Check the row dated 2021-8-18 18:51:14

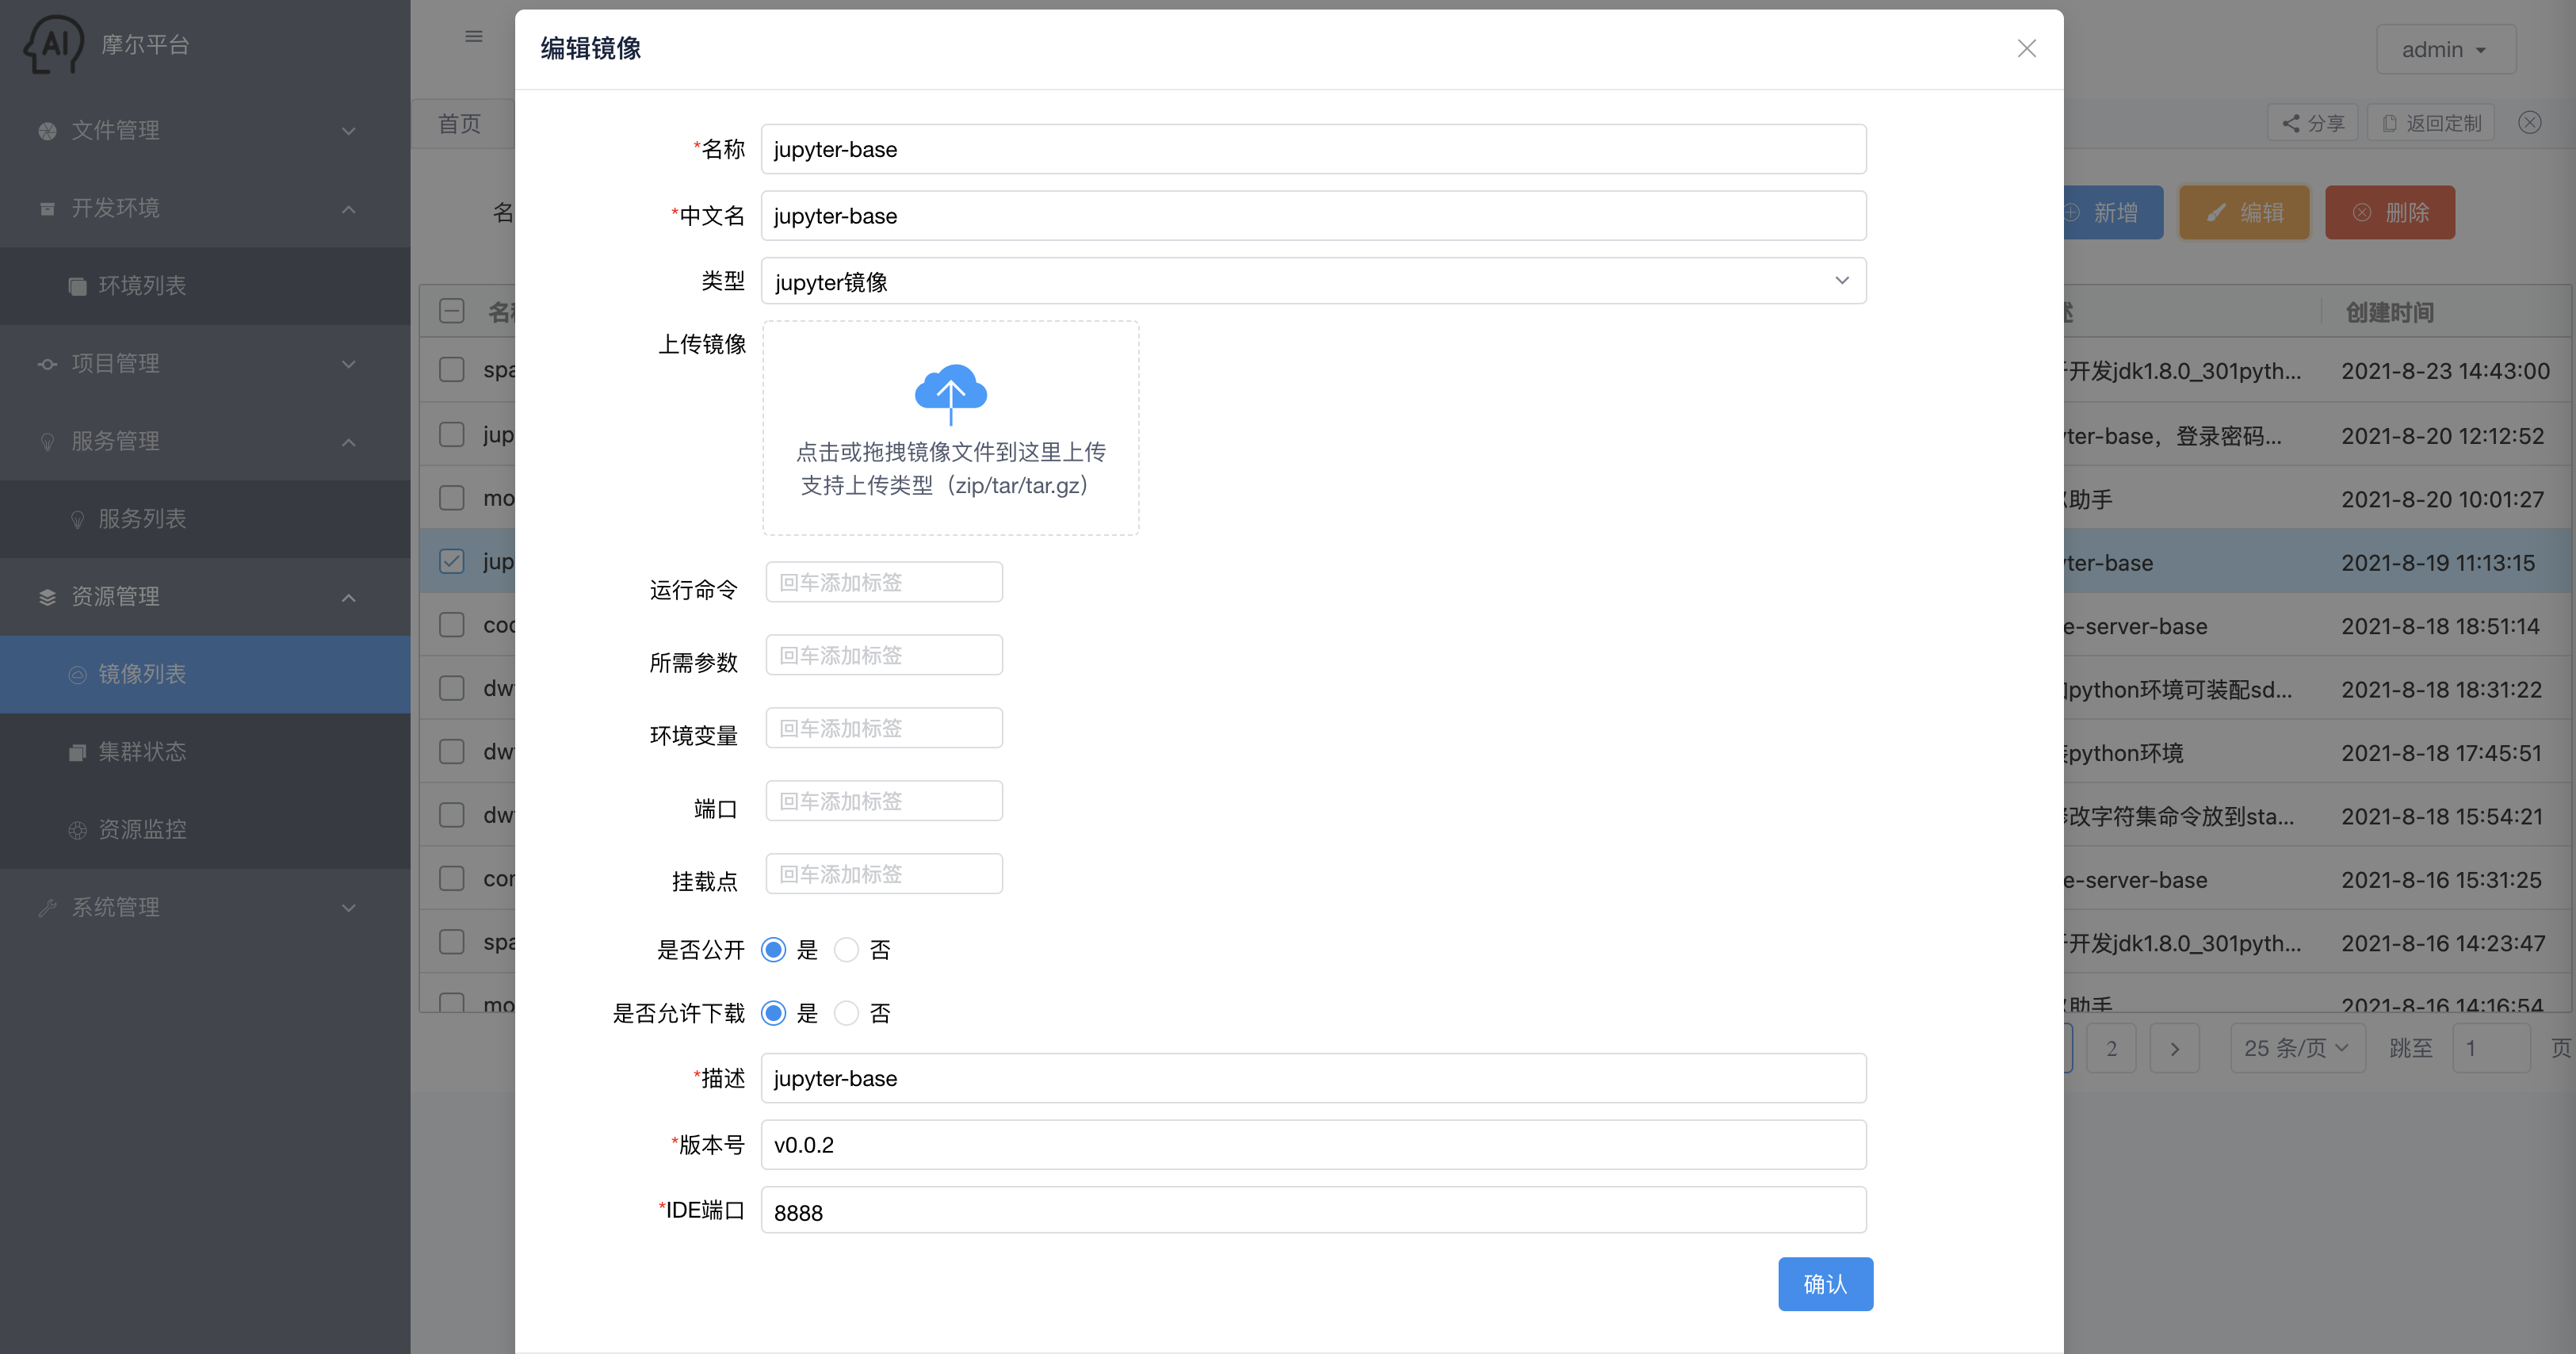pyautogui.click(x=452, y=625)
